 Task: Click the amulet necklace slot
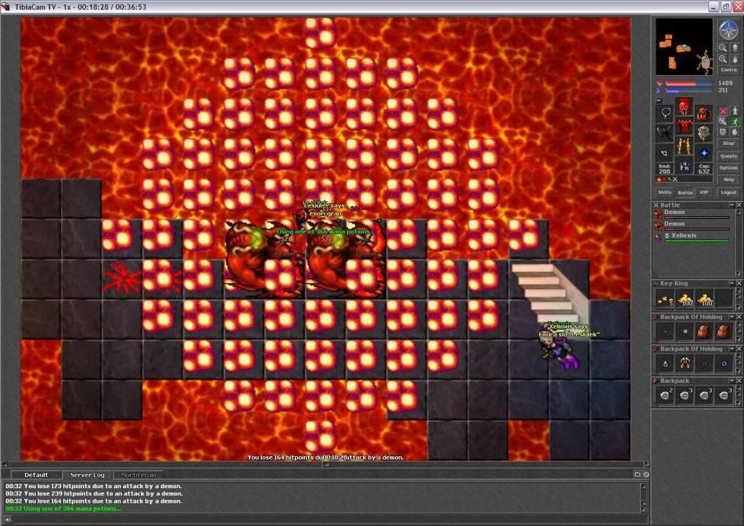pos(665,113)
